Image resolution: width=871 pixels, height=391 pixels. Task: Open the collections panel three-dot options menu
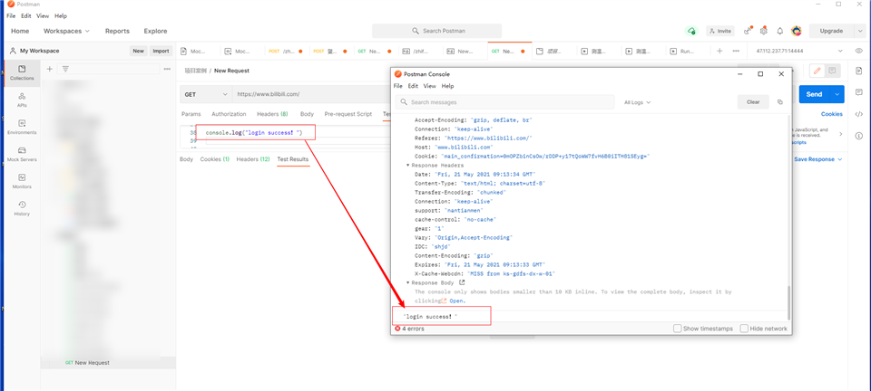click(x=167, y=69)
